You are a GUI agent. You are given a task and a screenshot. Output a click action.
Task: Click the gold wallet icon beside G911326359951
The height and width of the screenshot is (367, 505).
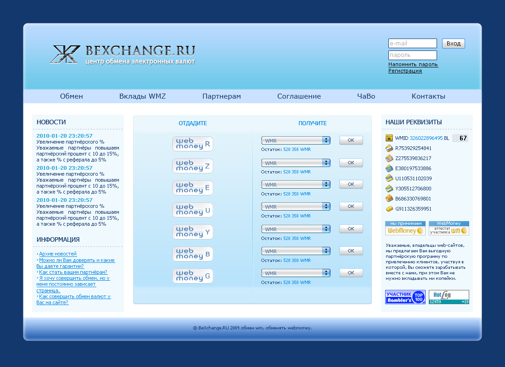coord(388,209)
